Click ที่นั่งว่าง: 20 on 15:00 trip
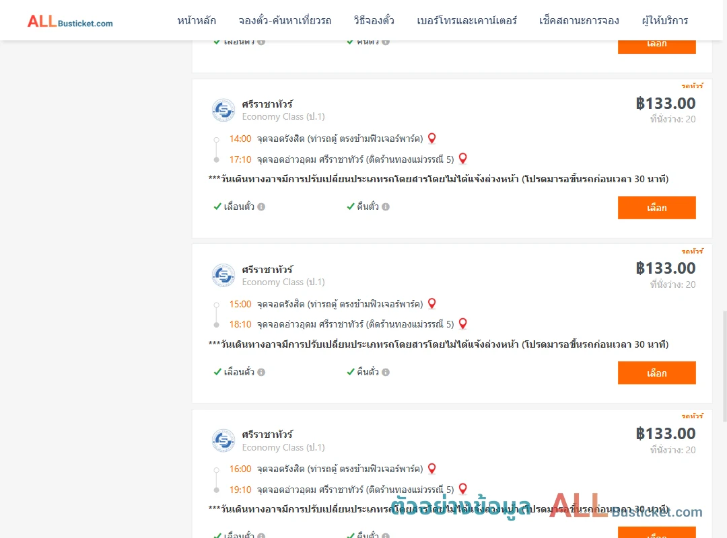727x538 pixels. point(672,284)
